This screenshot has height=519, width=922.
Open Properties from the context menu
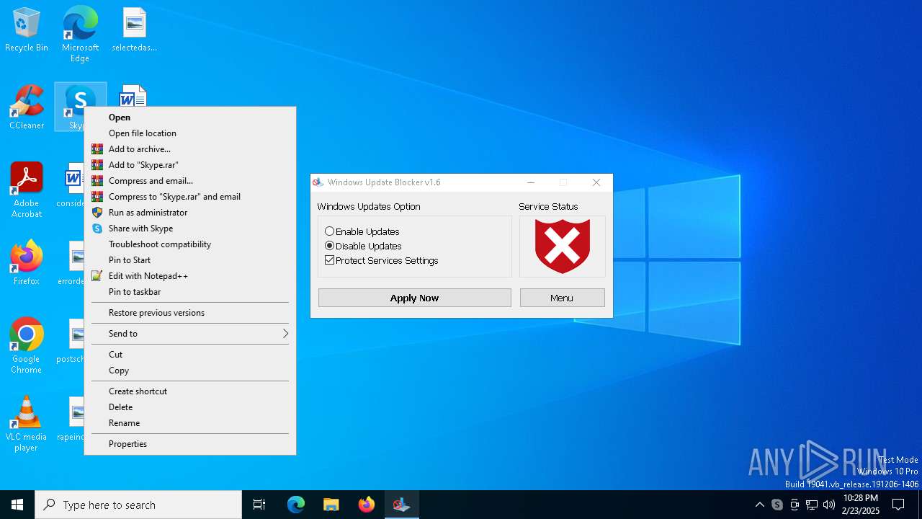tap(190, 444)
